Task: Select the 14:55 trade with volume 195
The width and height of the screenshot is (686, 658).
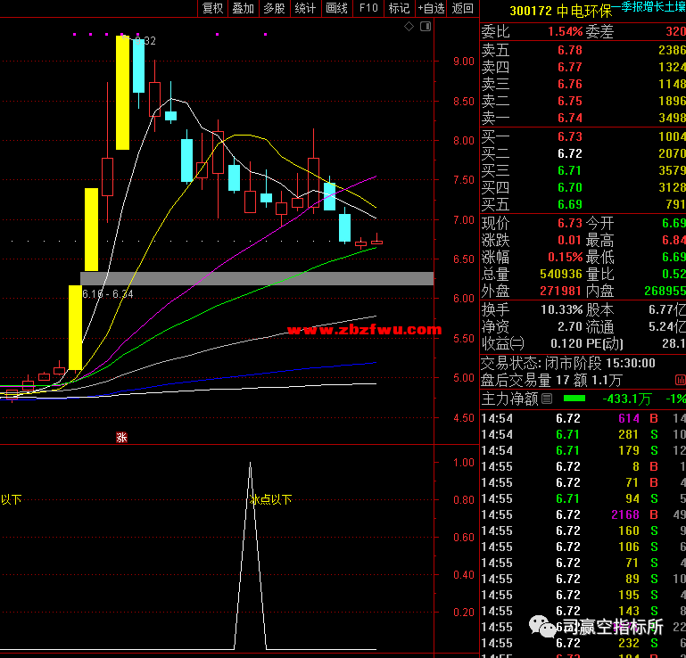Action: click(583, 595)
